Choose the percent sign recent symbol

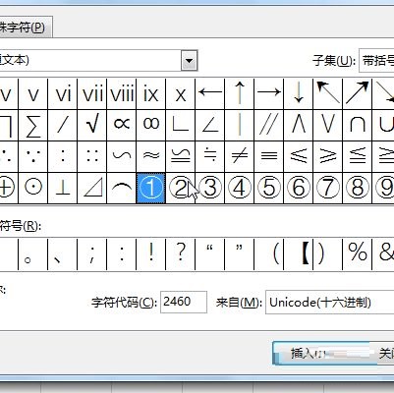[358, 254]
